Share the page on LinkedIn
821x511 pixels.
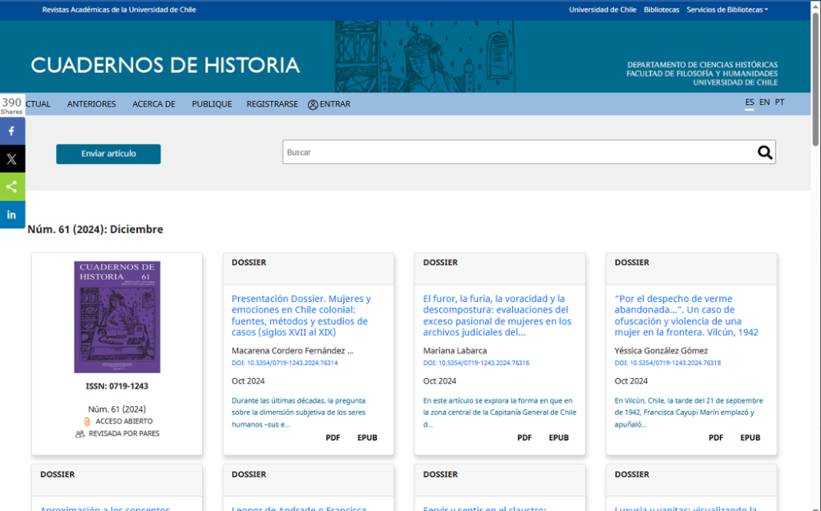(x=11, y=214)
